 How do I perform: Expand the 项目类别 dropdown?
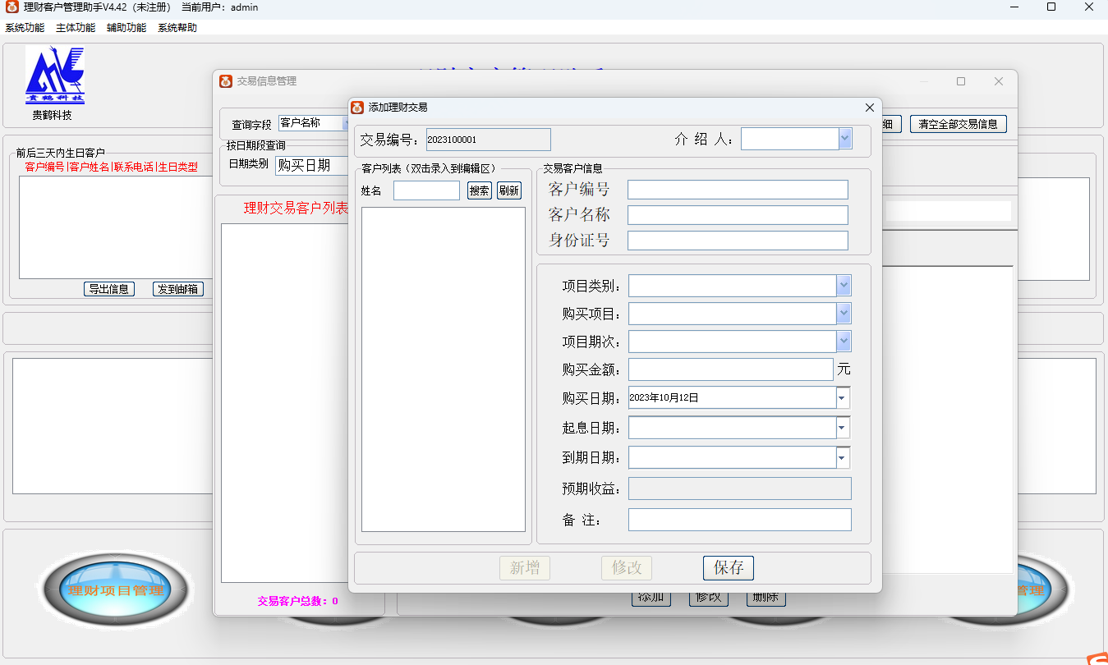(x=844, y=286)
